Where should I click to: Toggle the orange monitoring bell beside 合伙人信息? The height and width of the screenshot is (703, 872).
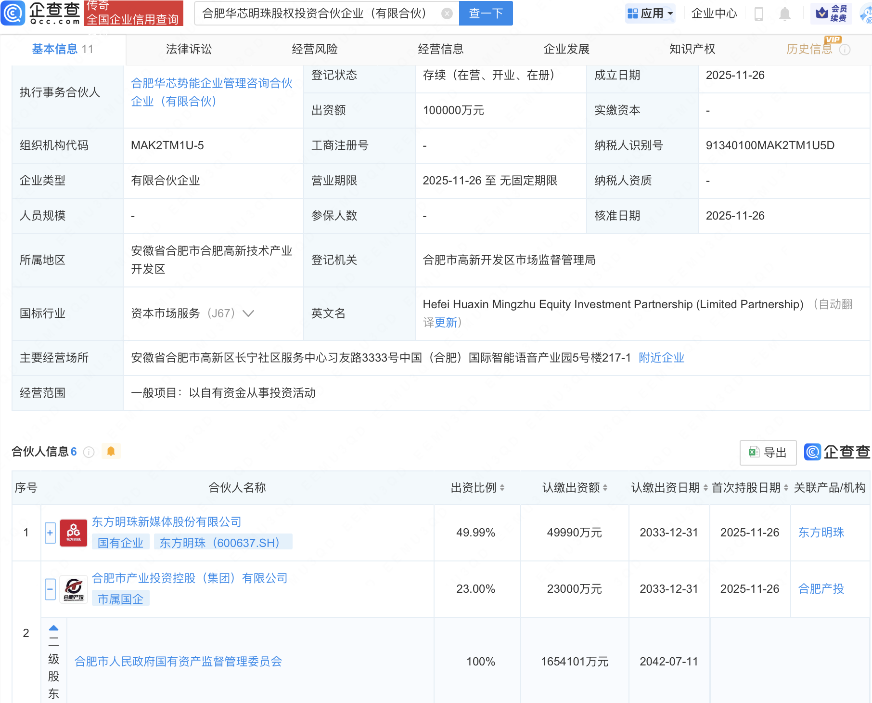pos(111,452)
